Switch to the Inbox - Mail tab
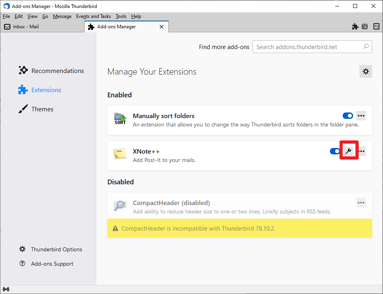This screenshot has height=294, width=383. click(x=26, y=26)
